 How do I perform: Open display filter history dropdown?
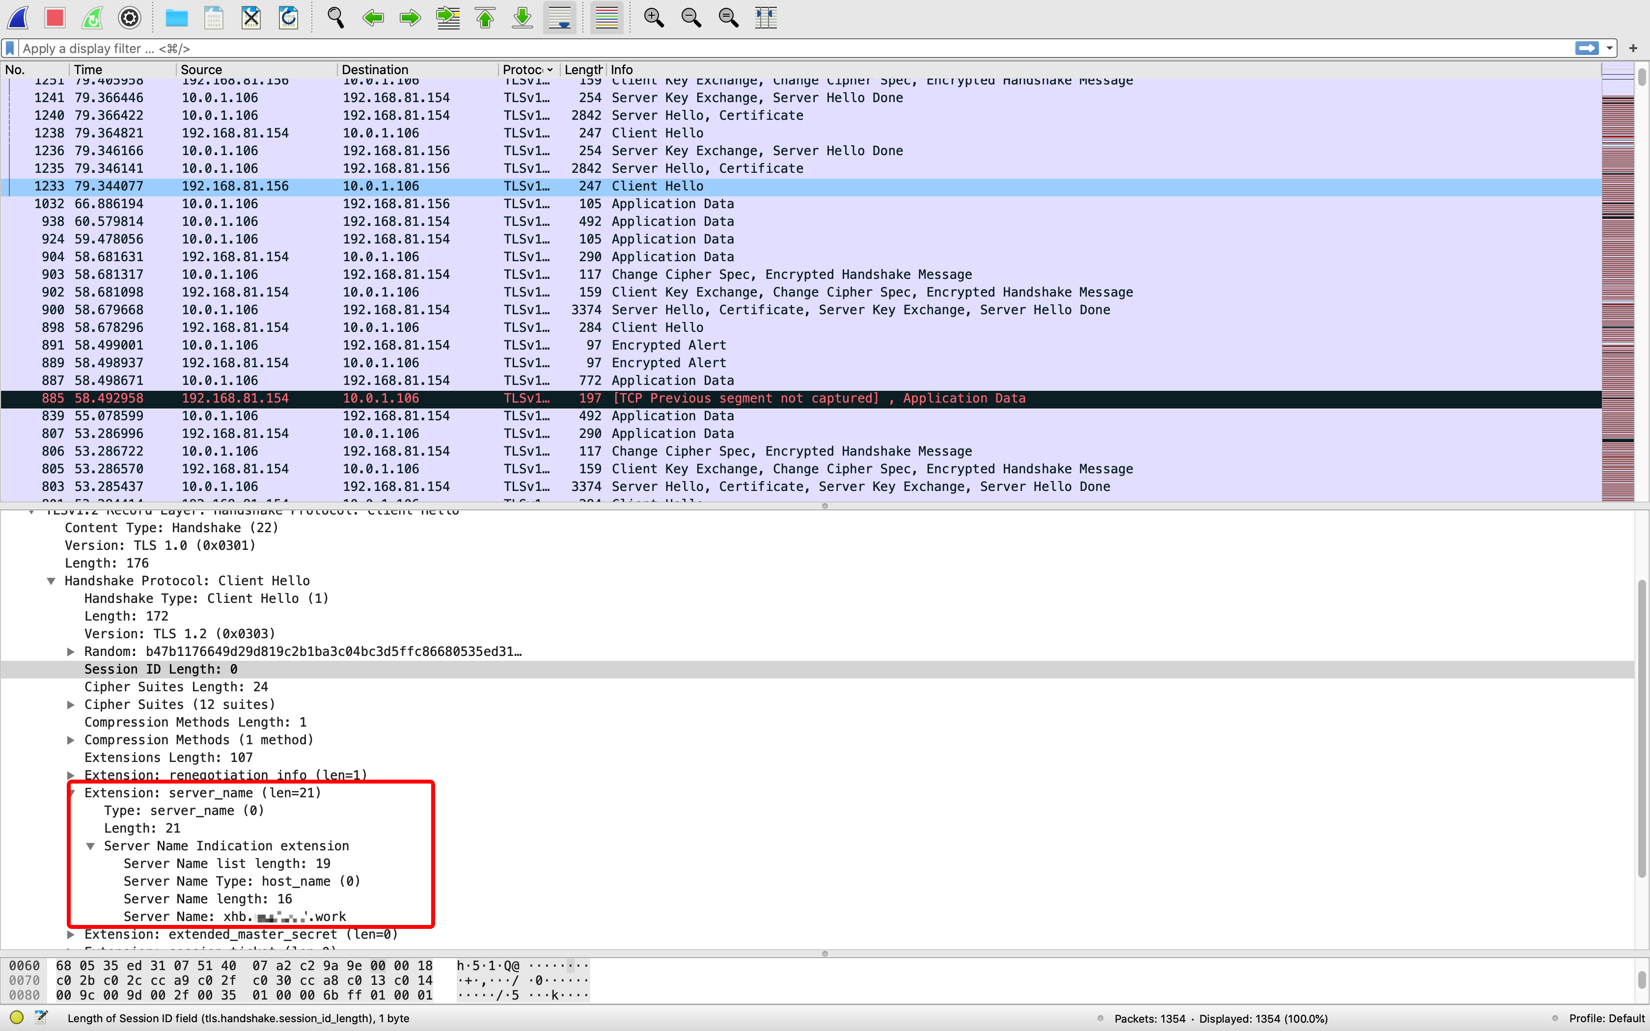pos(1610,49)
